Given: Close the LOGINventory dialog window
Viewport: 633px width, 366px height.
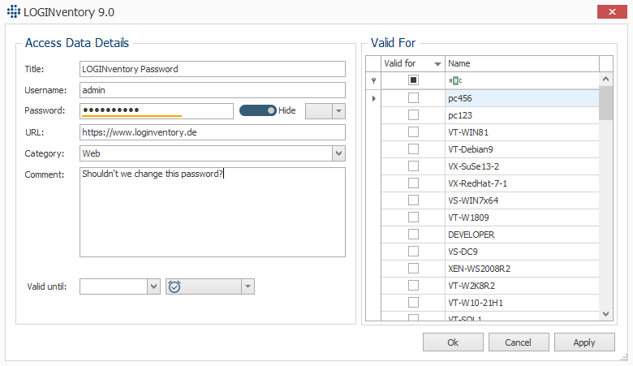Looking at the screenshot, I should [612, 11].
